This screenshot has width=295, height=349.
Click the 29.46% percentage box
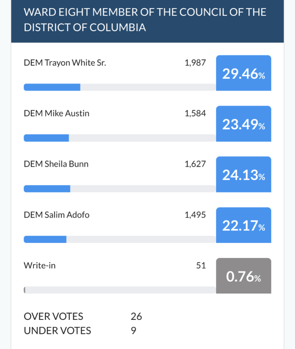click(243, 73)
